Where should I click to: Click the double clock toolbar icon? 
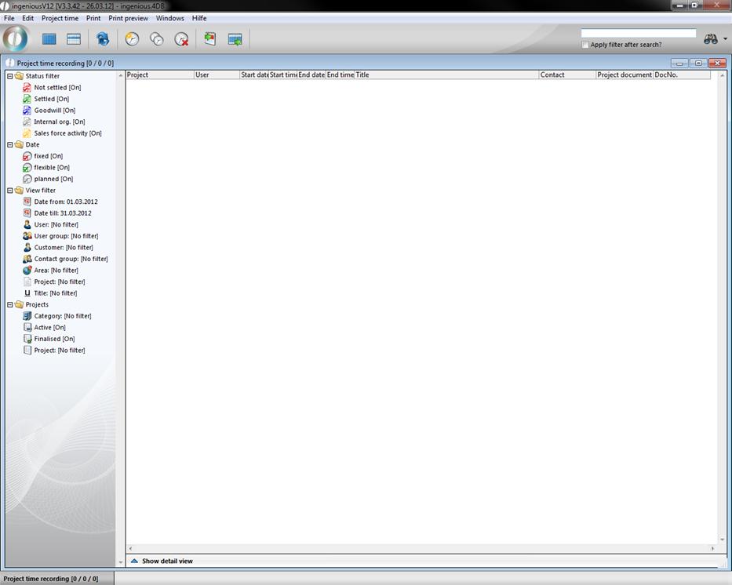click(157, 38)
